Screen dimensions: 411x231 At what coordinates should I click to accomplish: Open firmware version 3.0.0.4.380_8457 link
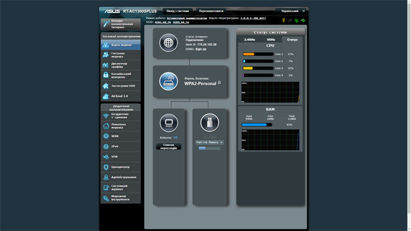pyautogui.click(x=253, y=18)
